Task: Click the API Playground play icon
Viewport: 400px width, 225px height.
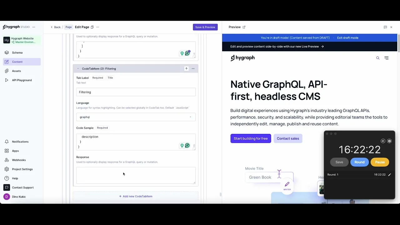Action: pos(7,80)
